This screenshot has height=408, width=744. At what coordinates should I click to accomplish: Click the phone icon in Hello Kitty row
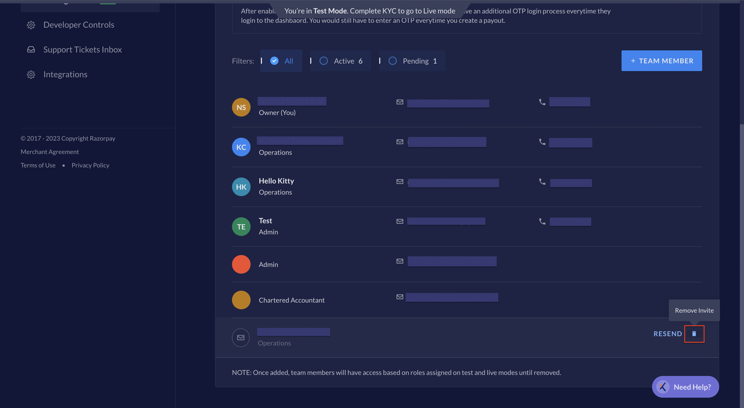click(542, 181)
